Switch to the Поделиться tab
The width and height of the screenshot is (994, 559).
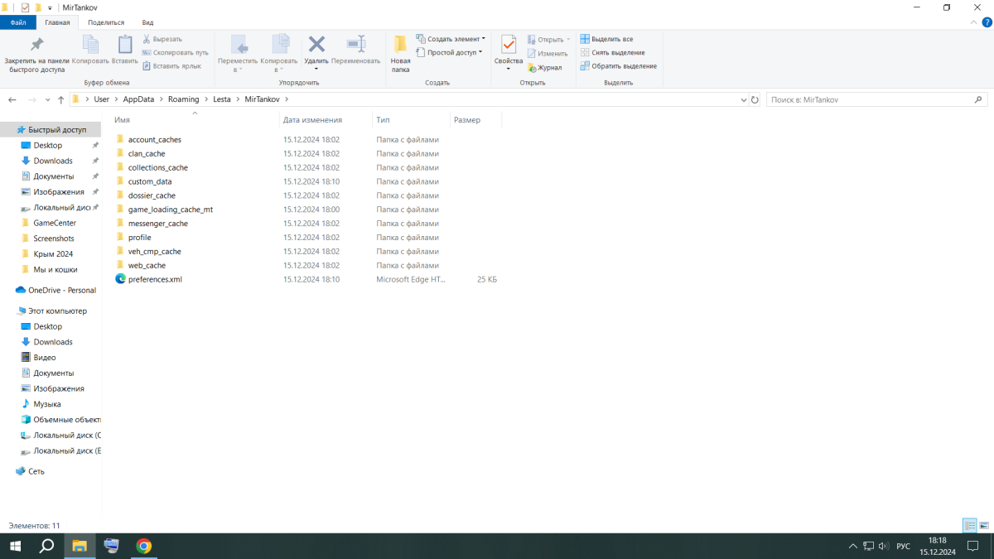pyautogui.click(x=106, y=22)
